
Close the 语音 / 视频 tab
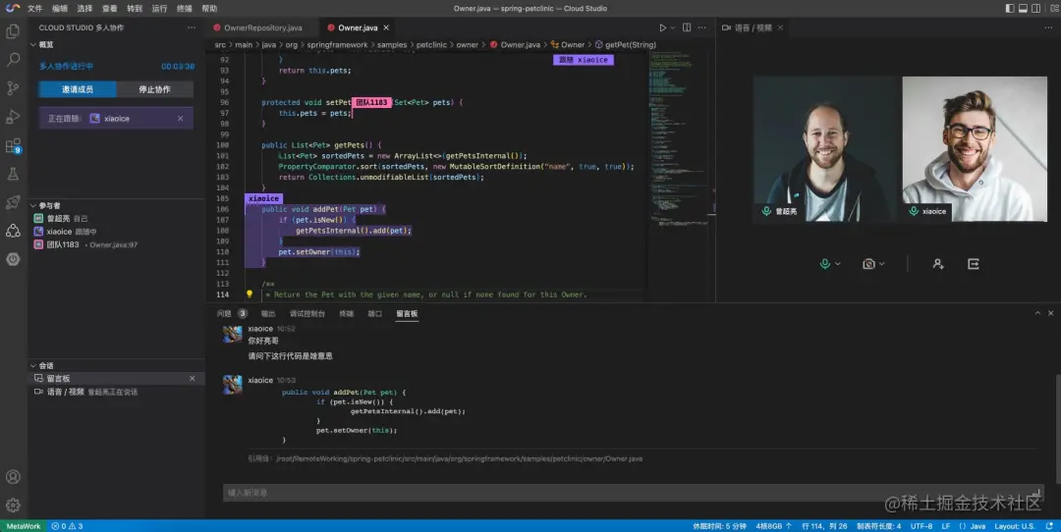[x=780, y=27]
